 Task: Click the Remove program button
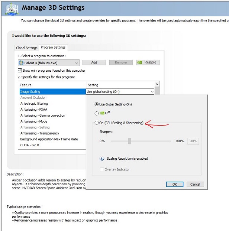tap(121, 62)
